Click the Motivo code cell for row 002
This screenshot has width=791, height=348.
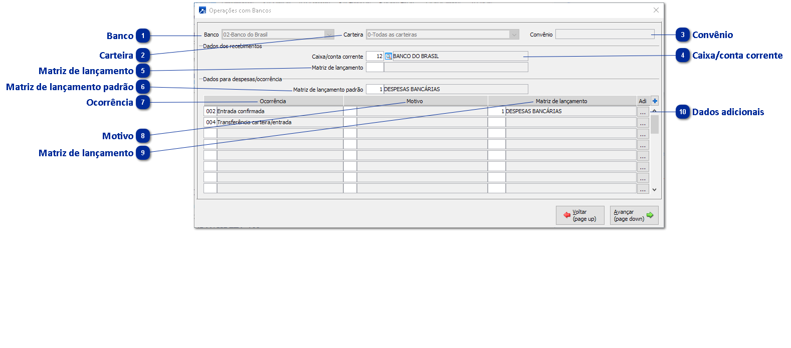pyautogui.click(x=350, y=111)
